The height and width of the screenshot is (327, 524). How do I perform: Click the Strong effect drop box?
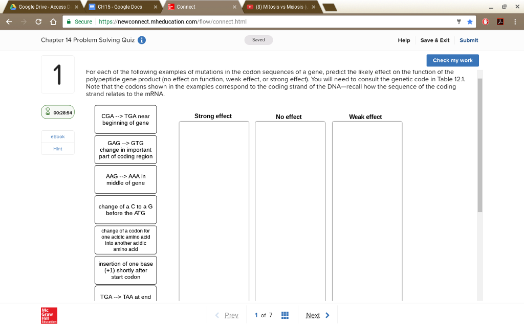tap(214, 211)
